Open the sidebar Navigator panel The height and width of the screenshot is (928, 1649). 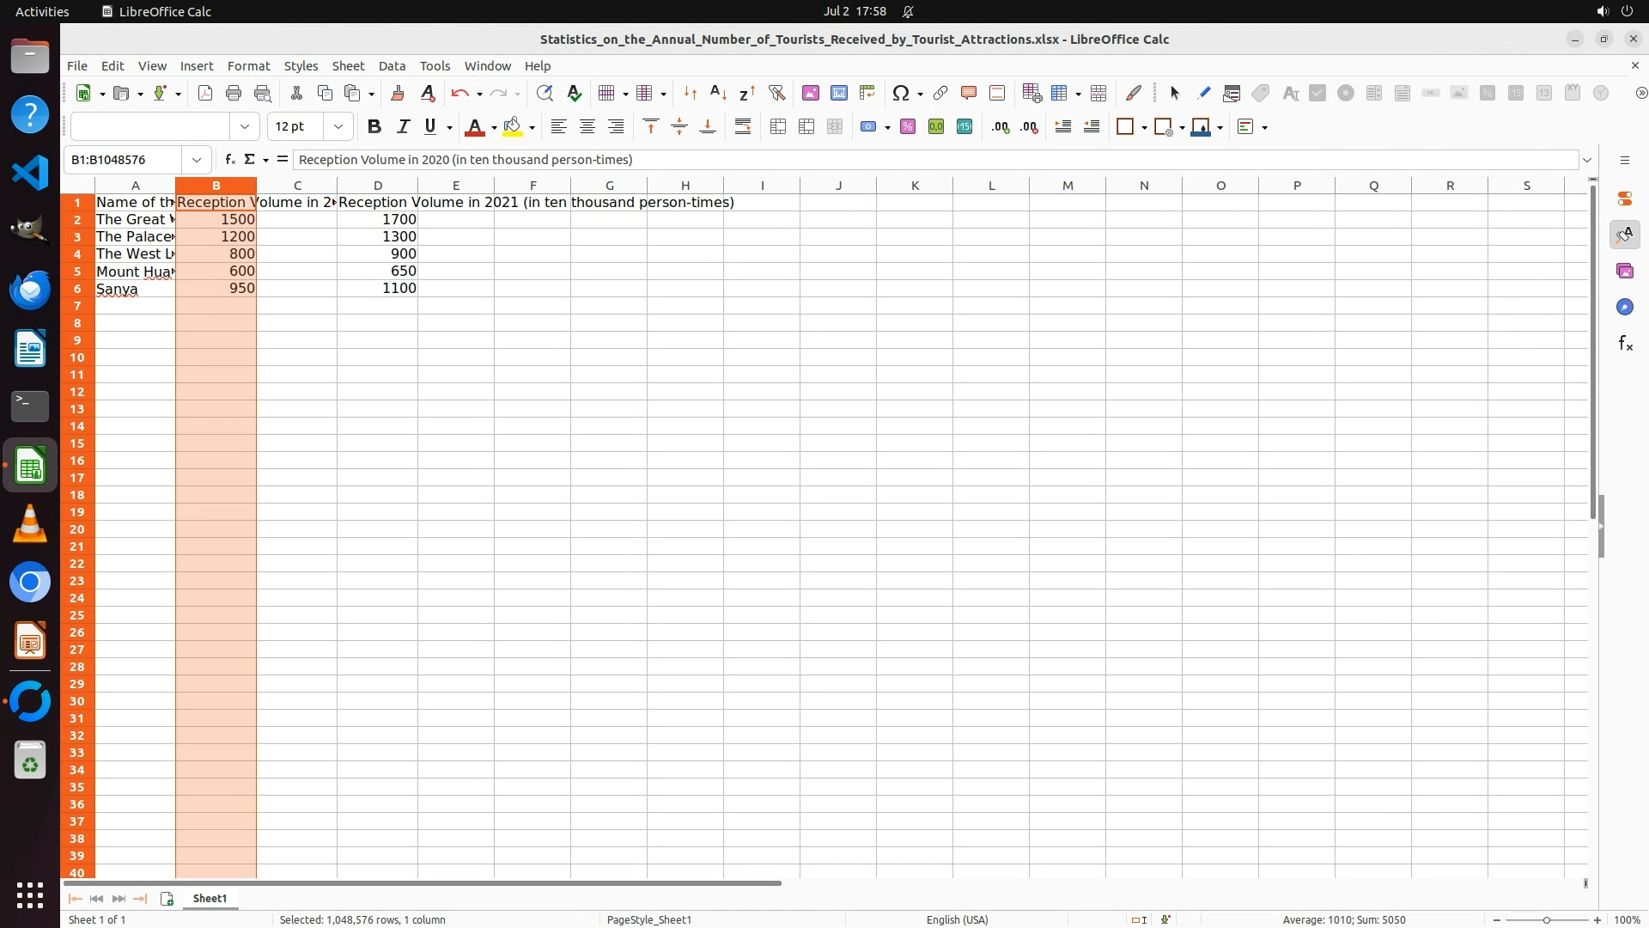(1624, 307)
